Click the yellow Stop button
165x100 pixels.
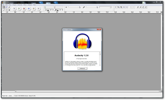point(34,9)
